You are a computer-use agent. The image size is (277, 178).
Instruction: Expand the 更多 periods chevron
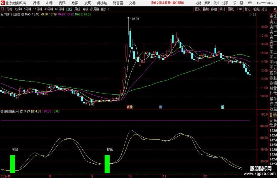[108, 9]
